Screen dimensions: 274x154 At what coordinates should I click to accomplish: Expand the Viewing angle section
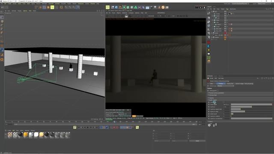tap(241, 95)
